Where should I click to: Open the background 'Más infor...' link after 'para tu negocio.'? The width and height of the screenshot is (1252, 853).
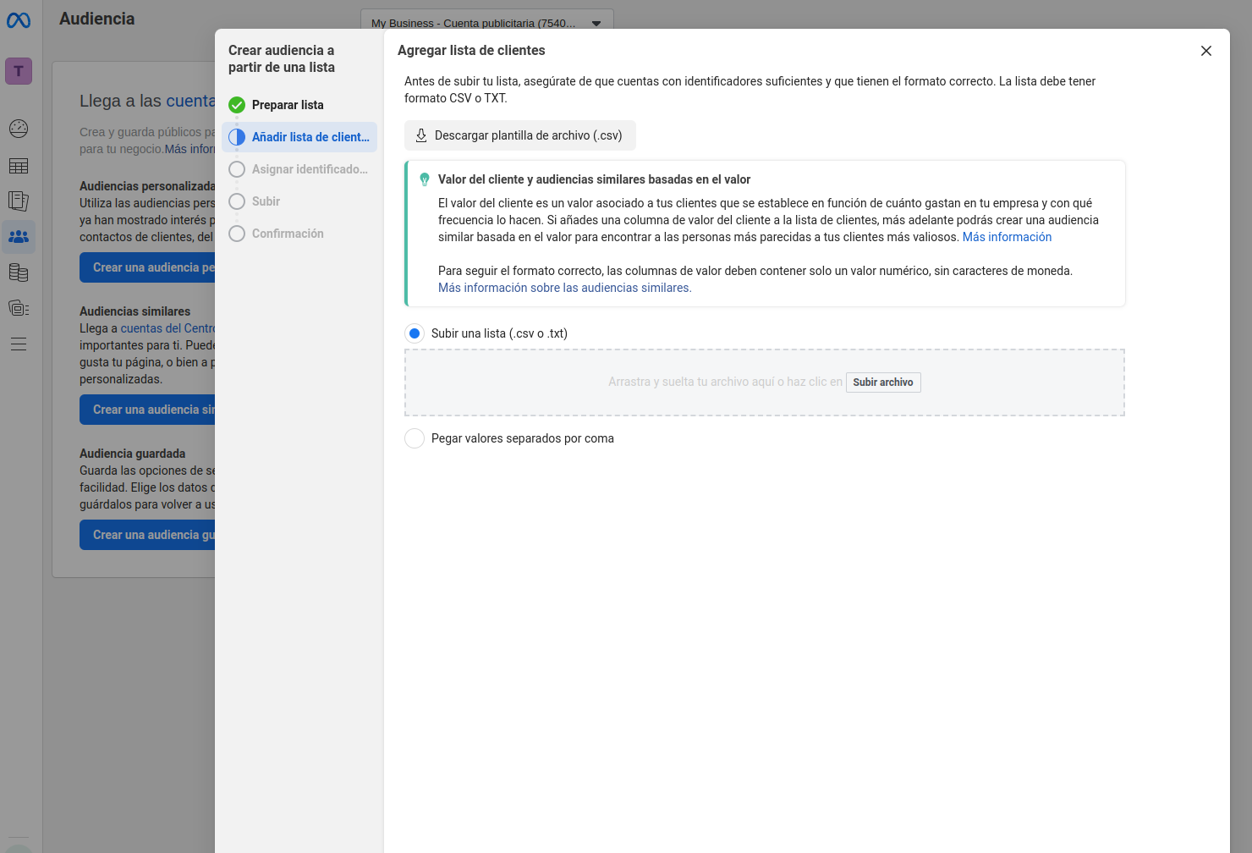tap(189, 149)
